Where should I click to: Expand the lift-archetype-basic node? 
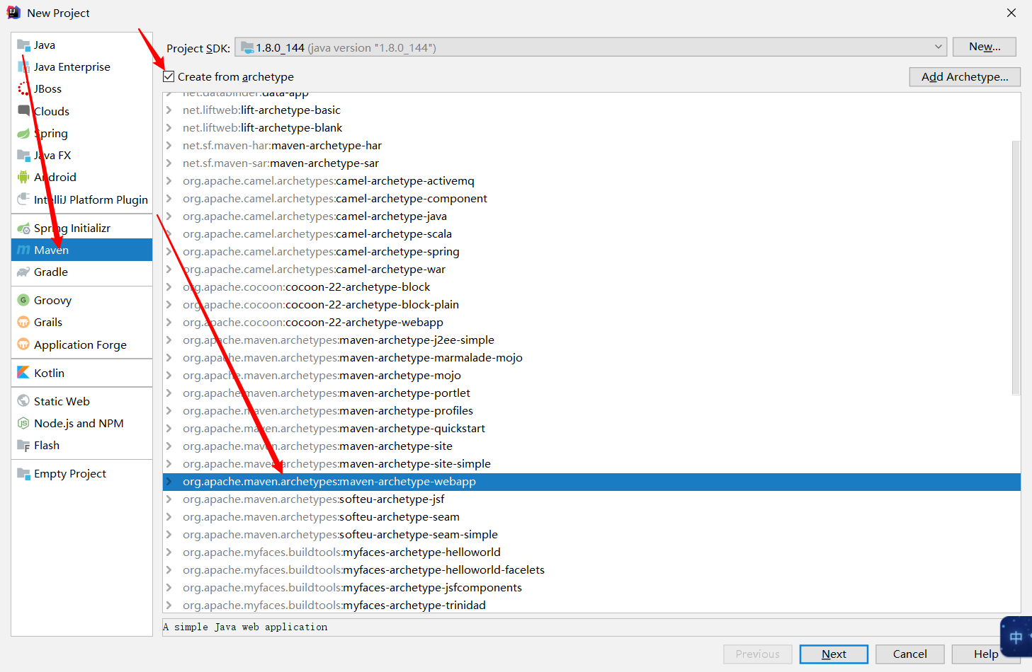[169, 110]
